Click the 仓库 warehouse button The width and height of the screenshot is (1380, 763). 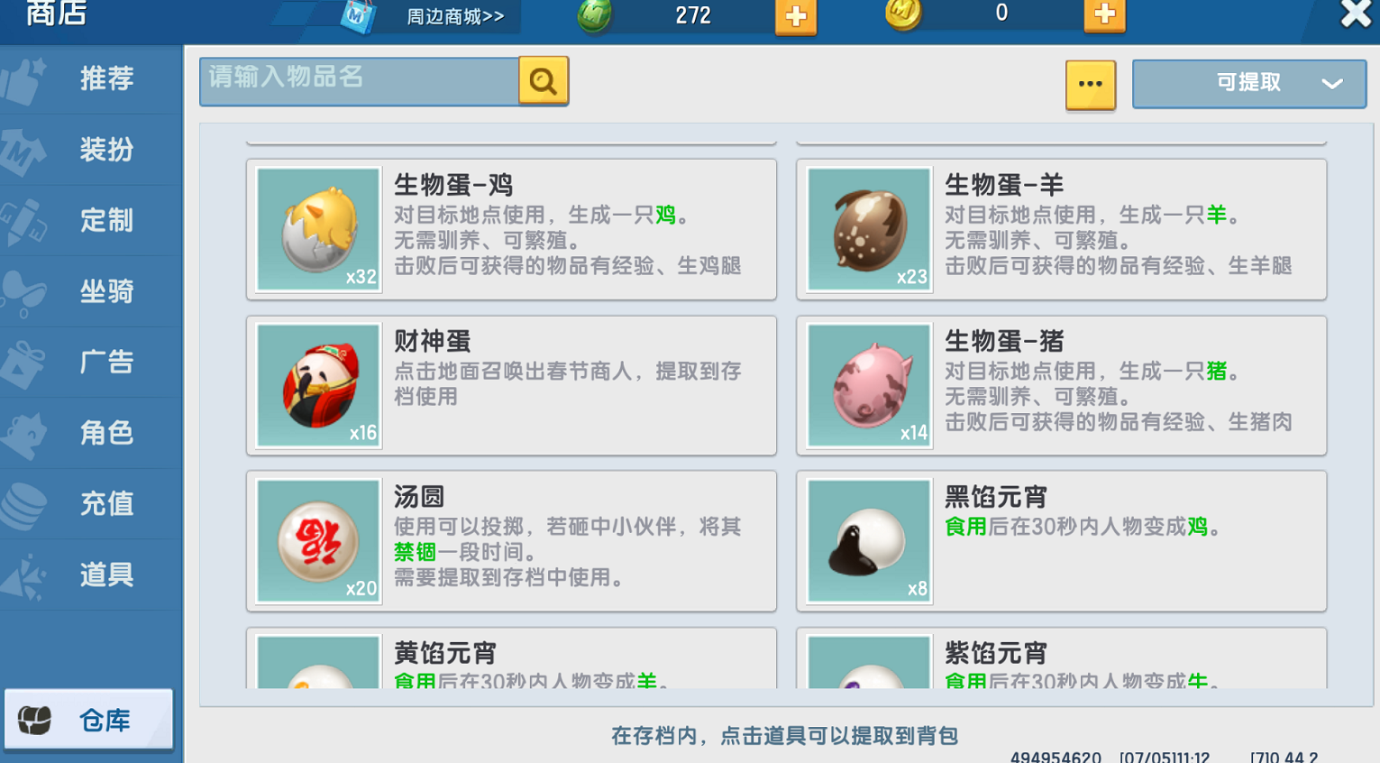pos(88,720)
